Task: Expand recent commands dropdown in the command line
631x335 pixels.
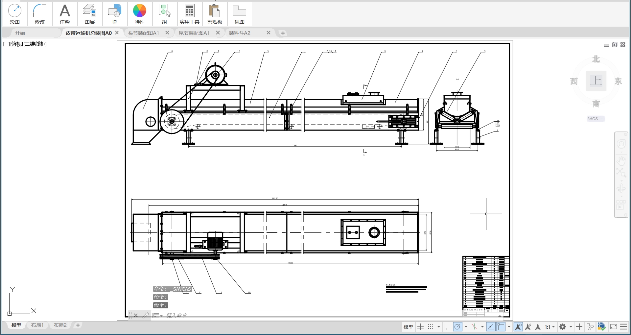Action: click(x=158, y=316)
